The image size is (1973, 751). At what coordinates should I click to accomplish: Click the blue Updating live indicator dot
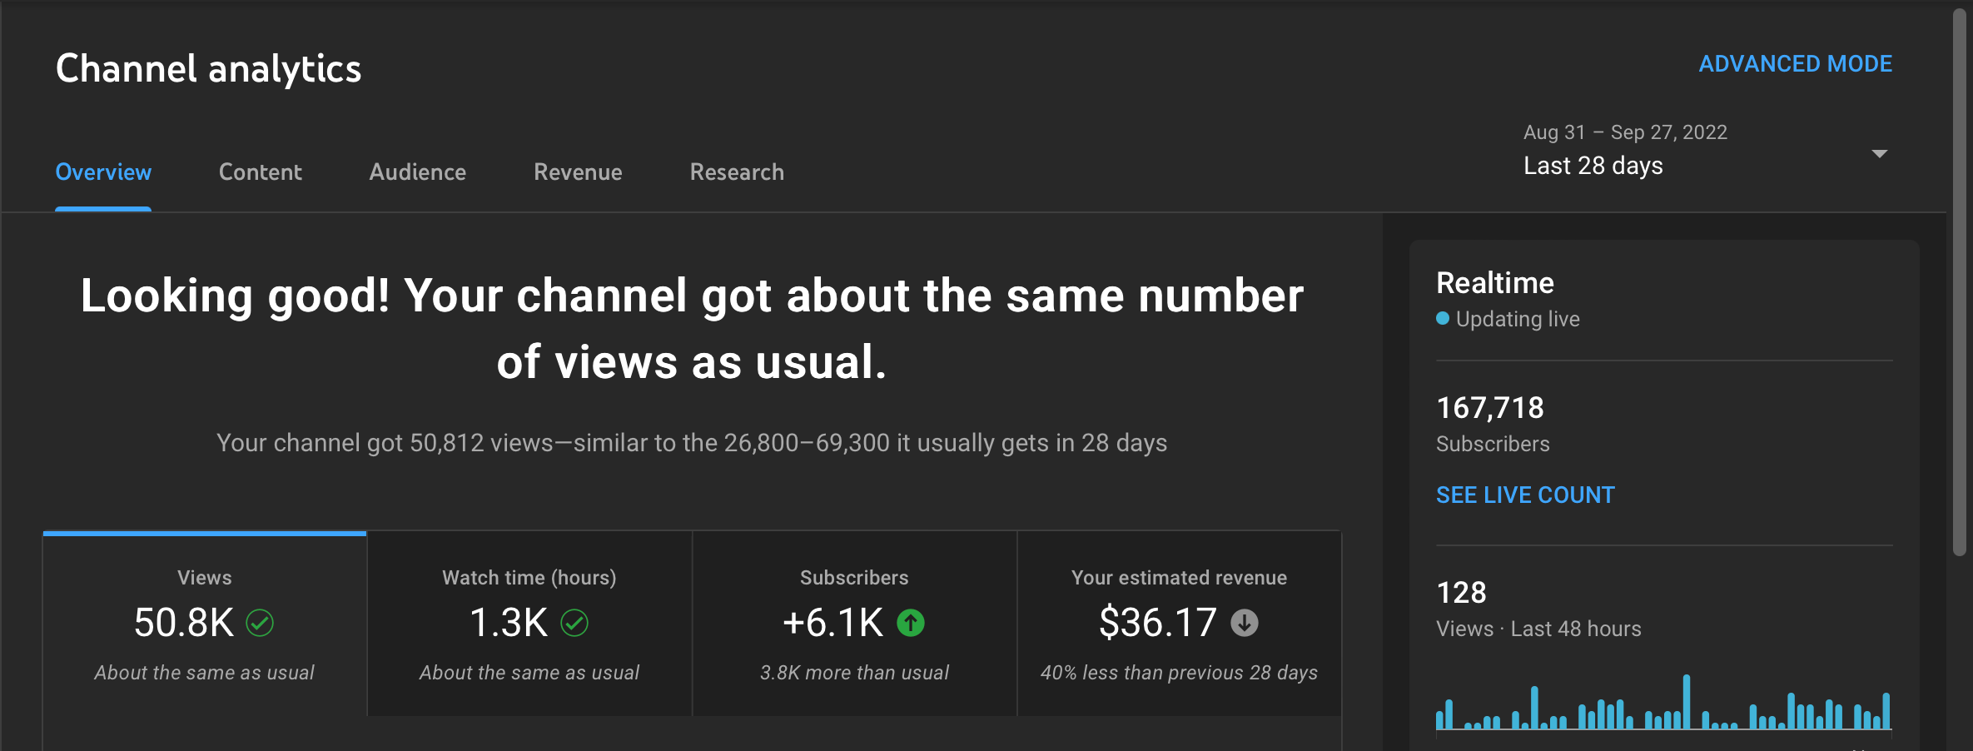pos(1444,318)
